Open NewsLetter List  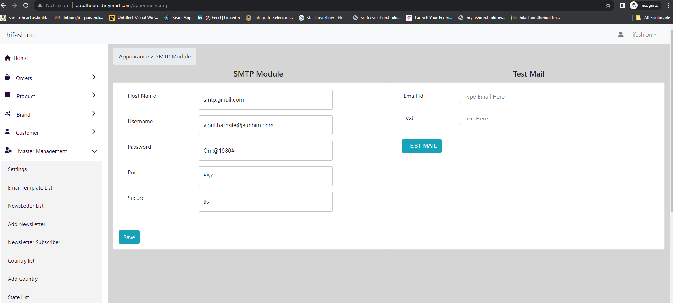(x=26, y=206)
